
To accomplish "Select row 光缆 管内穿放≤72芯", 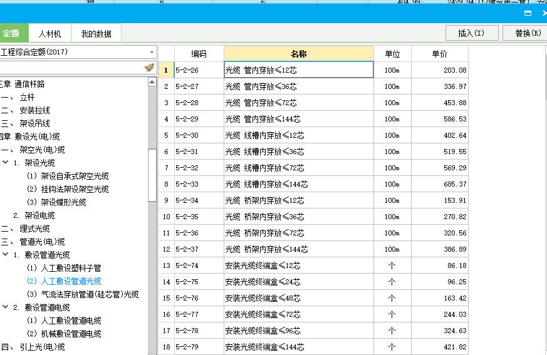I will (x=299, y=103).
